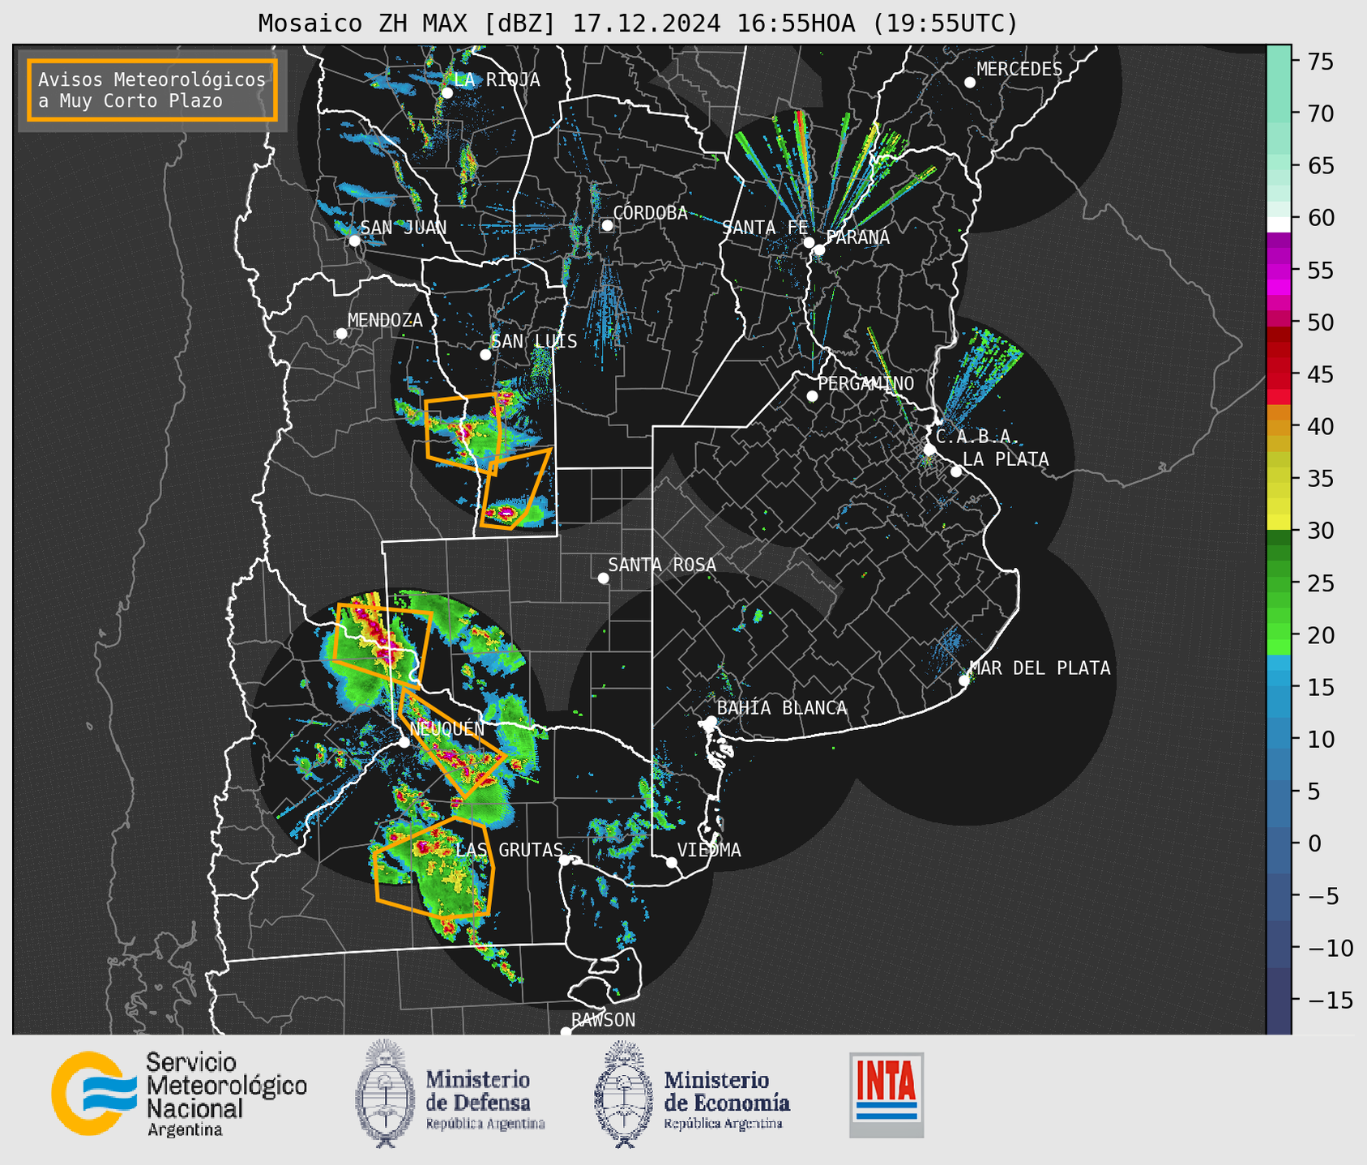Click the magenta 55 dBZ band on the color scale
Screen dimensions: 1367x1165
[1279, 271]
